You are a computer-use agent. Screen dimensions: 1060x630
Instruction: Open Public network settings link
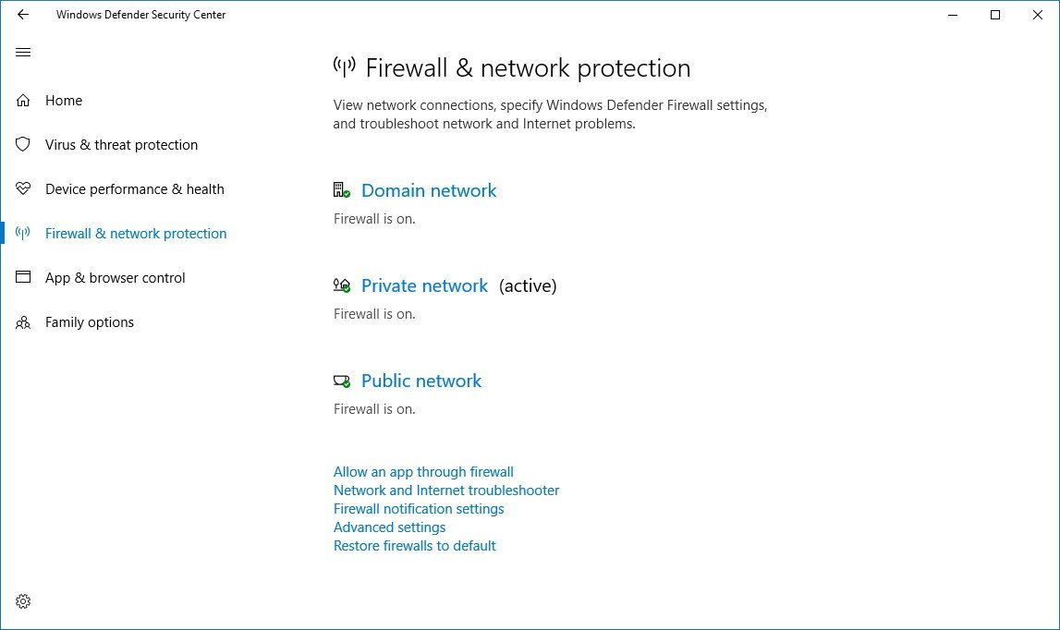pos(421,381)
